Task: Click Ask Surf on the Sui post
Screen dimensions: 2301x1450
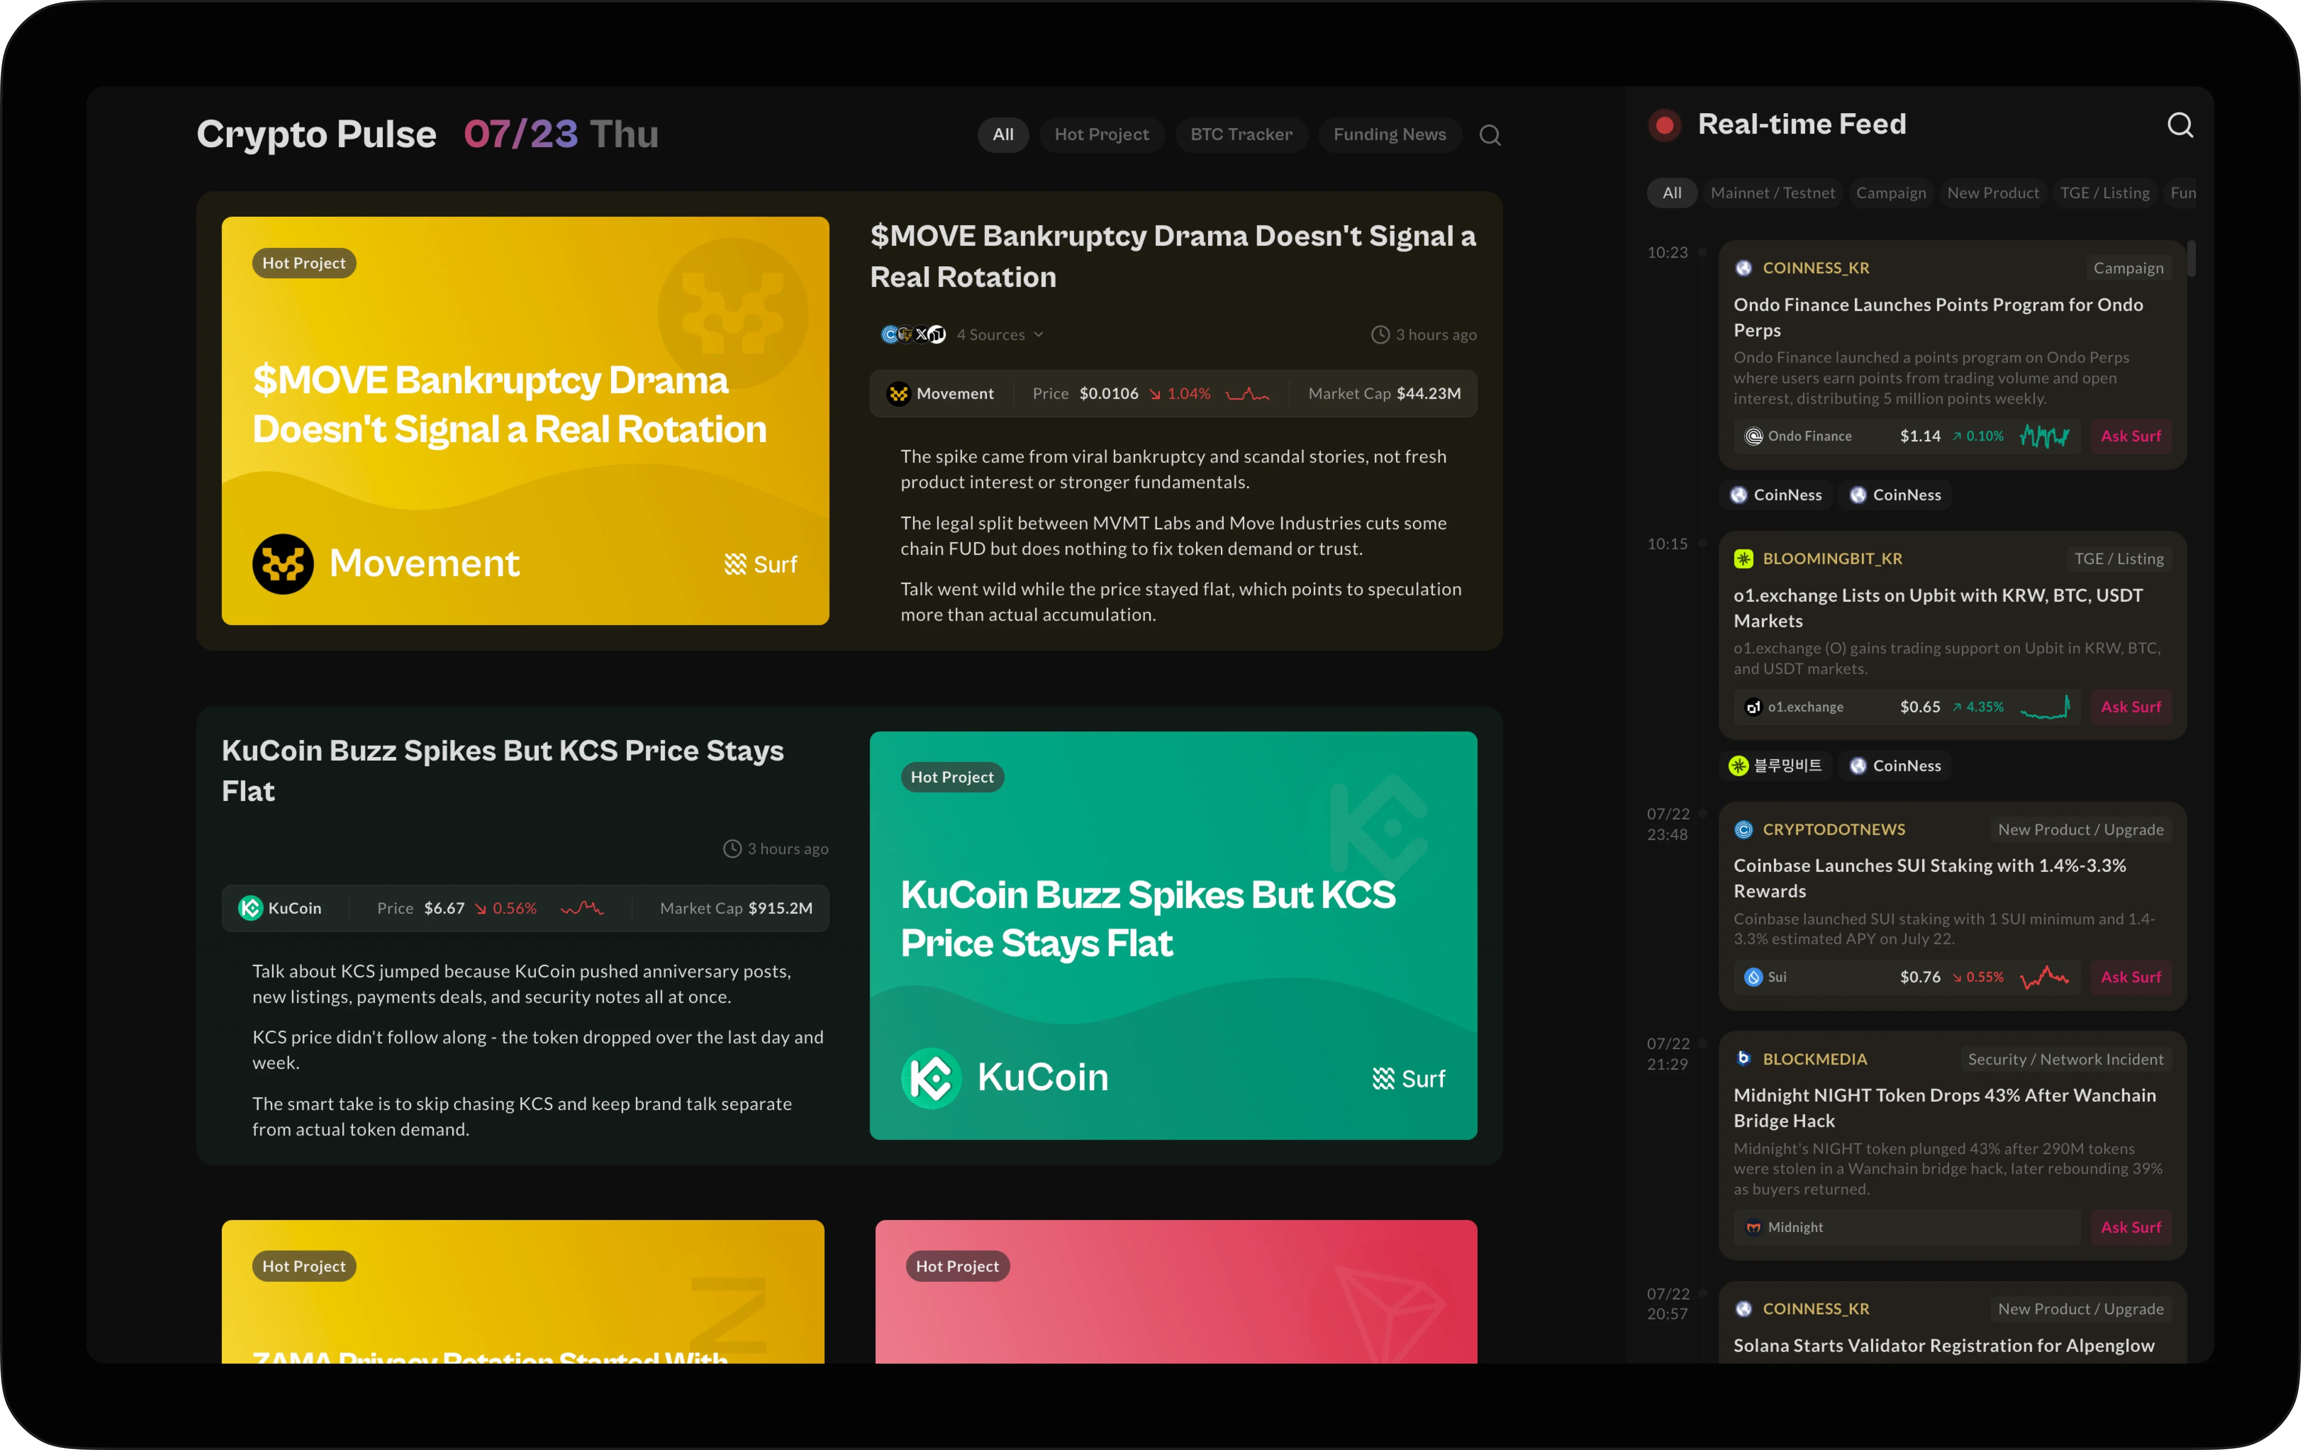Action: pyautogui.click(x=2131, y=978)
